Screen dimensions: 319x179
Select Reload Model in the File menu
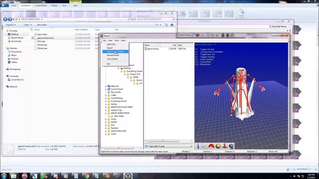[x=115, y=55]
